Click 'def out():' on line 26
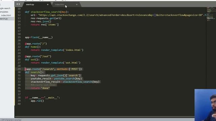216x121 pixels. coord(32,59)
